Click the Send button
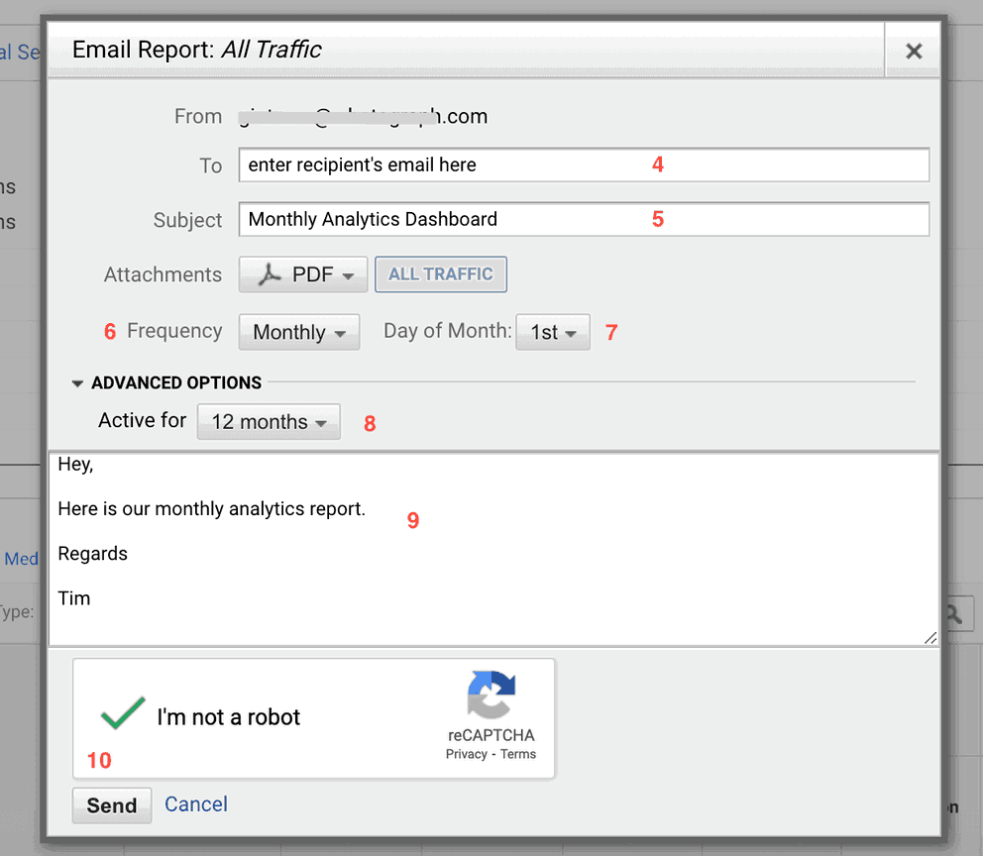983x856 pixels. 111,805
